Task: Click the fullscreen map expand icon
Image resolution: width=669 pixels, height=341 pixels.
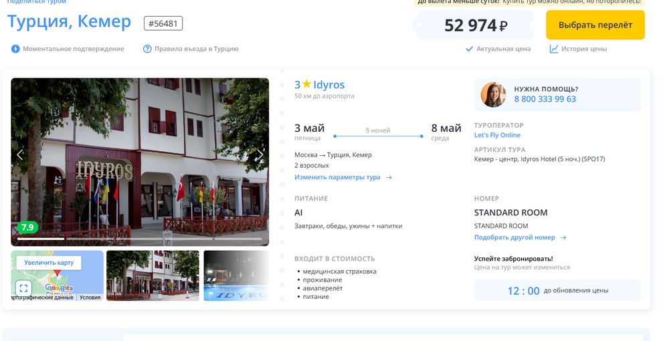Action: (23, 288)
